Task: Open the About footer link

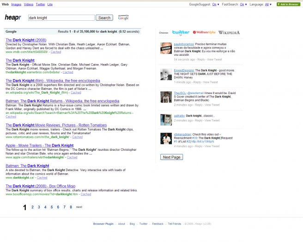Action: (121, 224)
